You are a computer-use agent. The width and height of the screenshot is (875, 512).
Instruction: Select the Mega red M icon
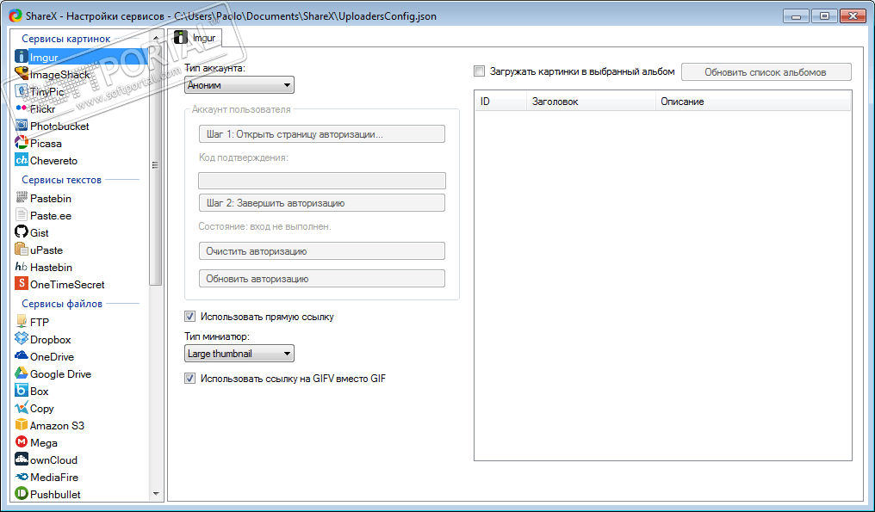point(22,443)
